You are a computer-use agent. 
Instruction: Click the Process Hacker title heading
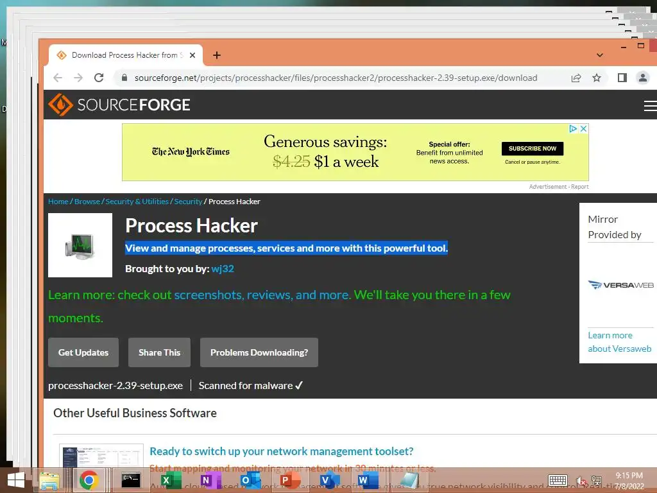pos(191,226)
